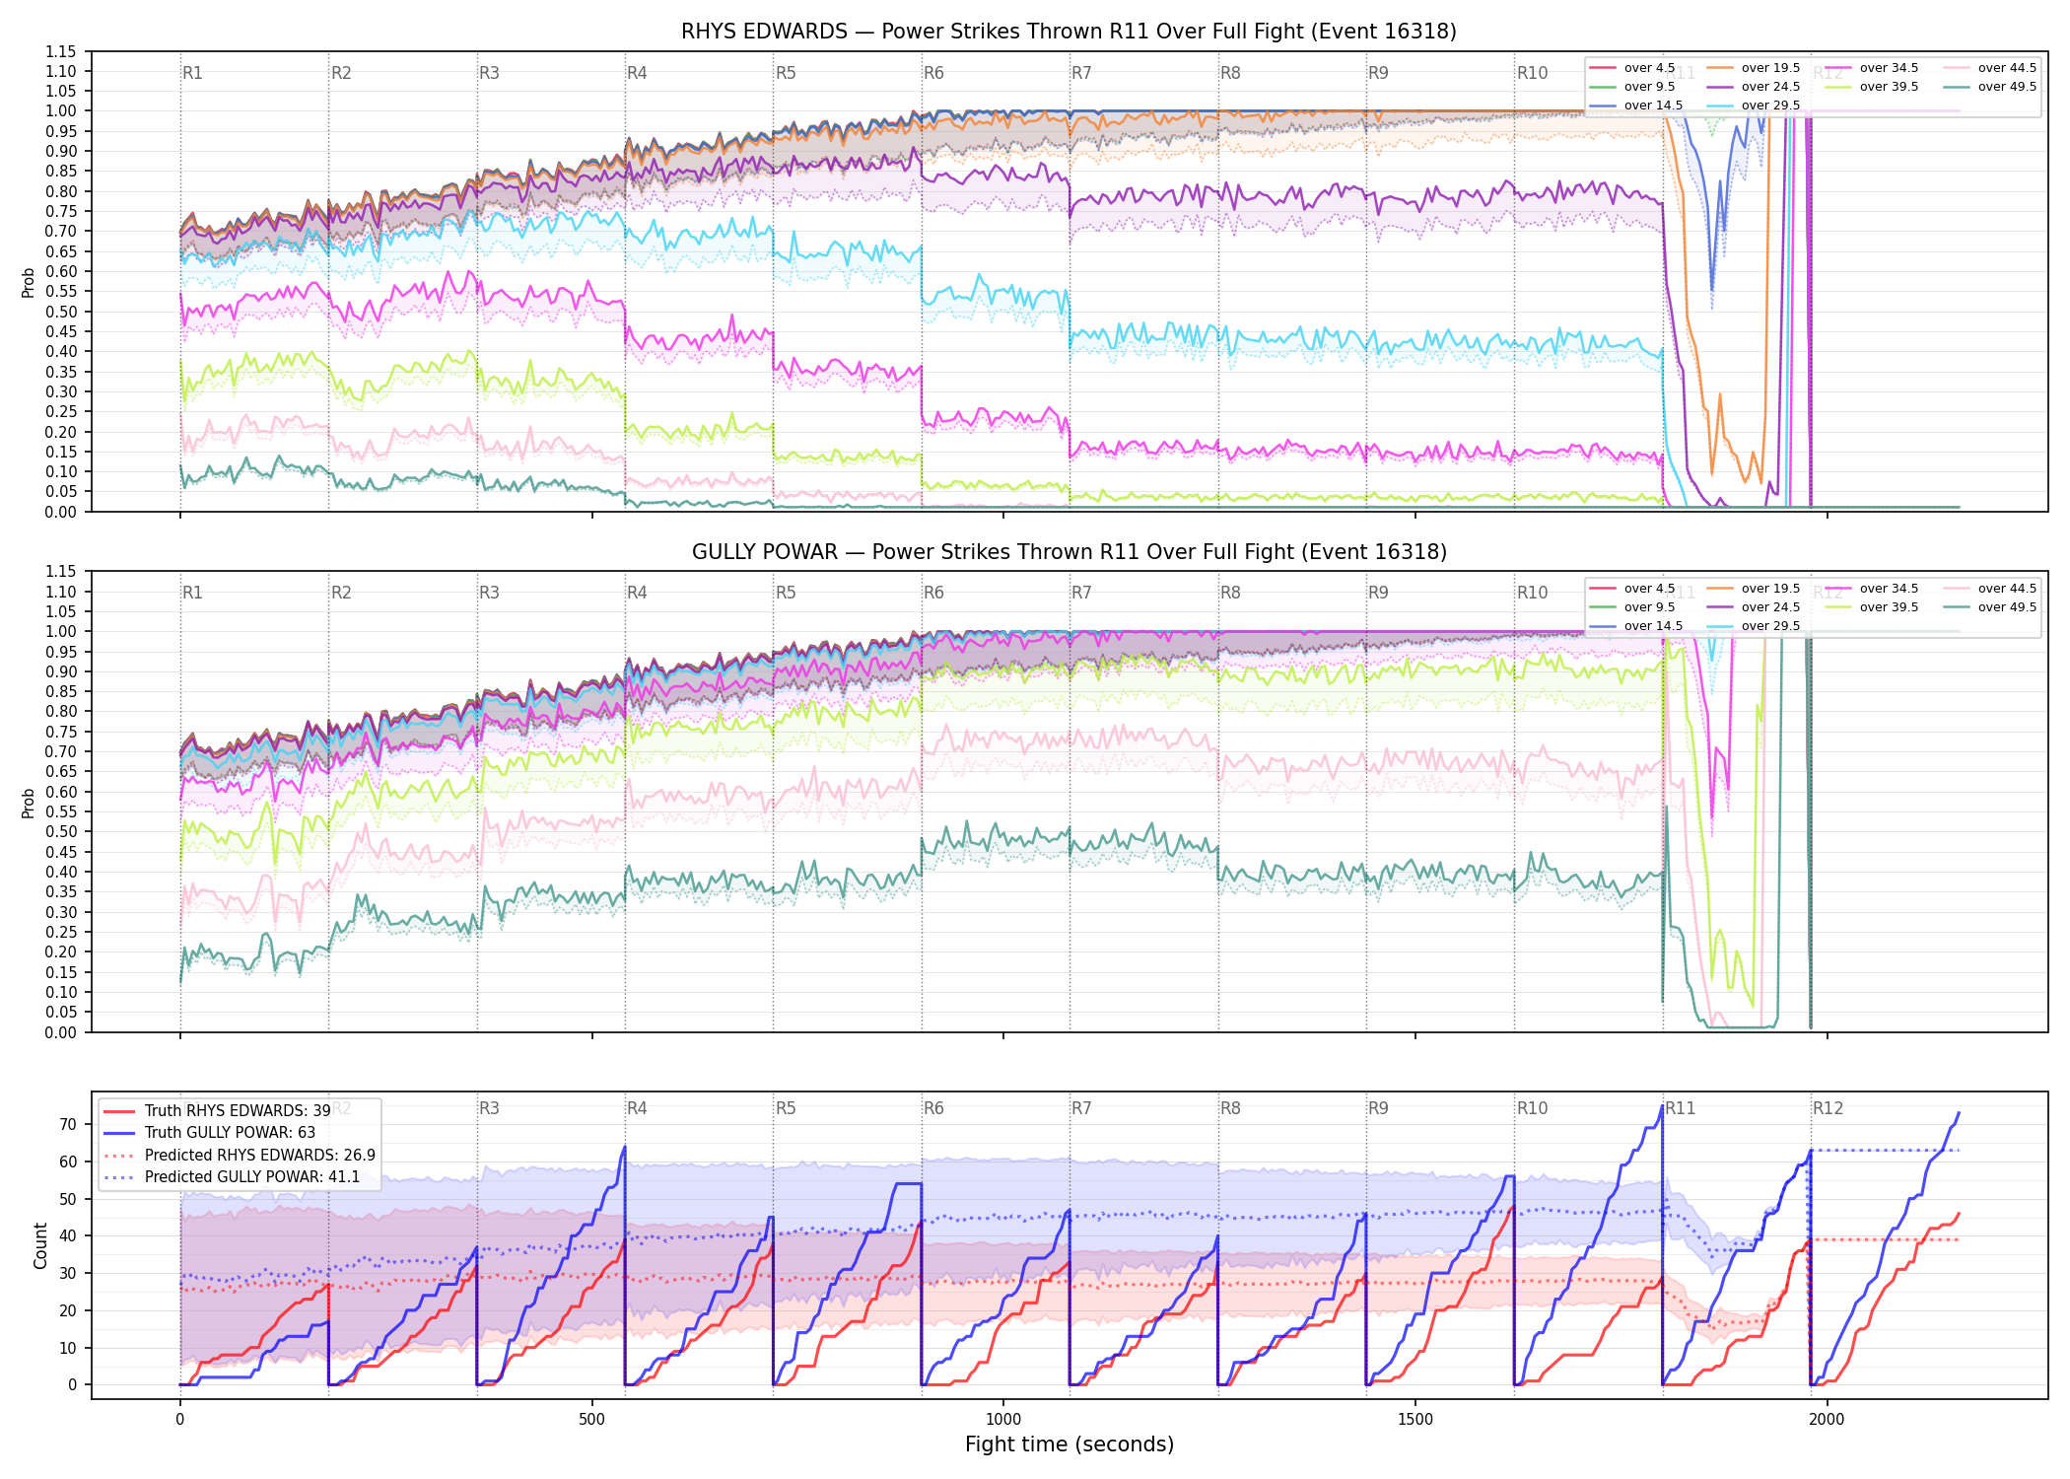2070x1479 pixels.
Task: Select 'over 44.5' in the top panel legend
Action: coord(1990,68)
